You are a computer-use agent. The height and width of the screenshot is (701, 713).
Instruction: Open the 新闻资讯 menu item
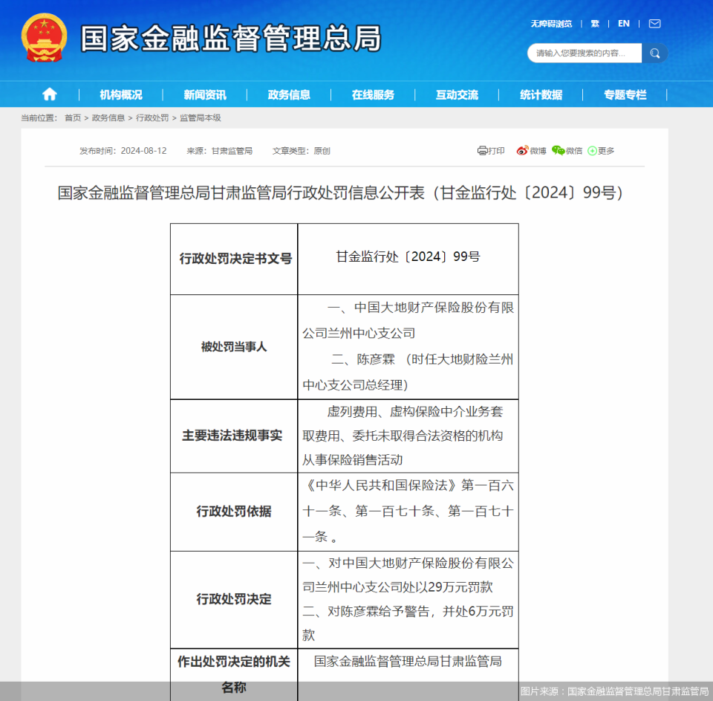point(204,94)
